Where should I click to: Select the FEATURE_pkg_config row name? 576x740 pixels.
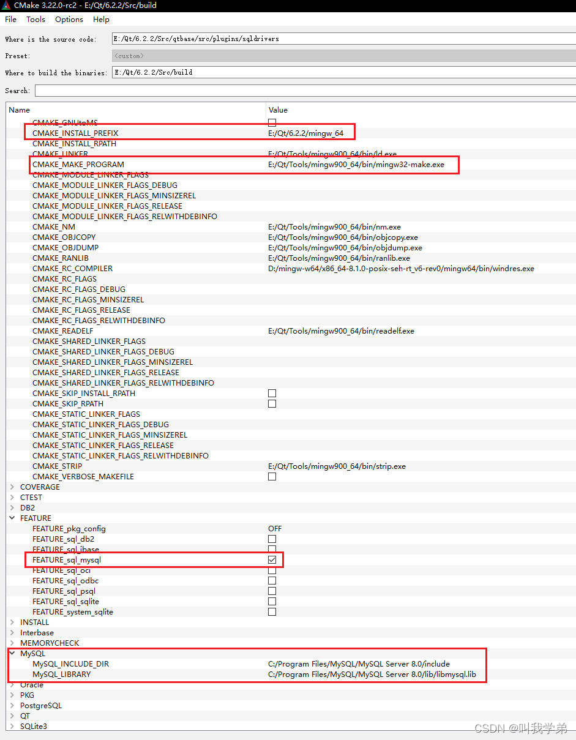pyautogui.click(x=69, y=528)
